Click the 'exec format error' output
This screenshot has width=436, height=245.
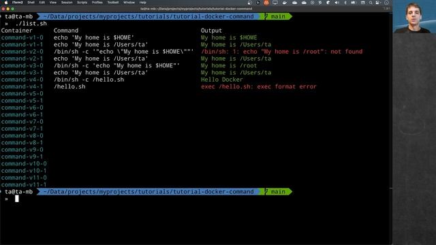(259, 86)
